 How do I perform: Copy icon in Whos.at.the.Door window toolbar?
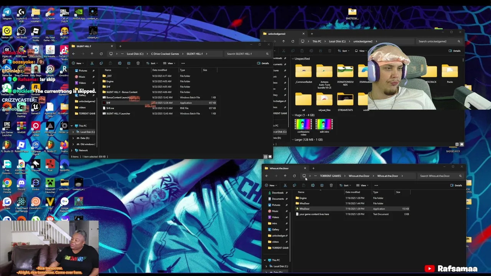[294, 186]
